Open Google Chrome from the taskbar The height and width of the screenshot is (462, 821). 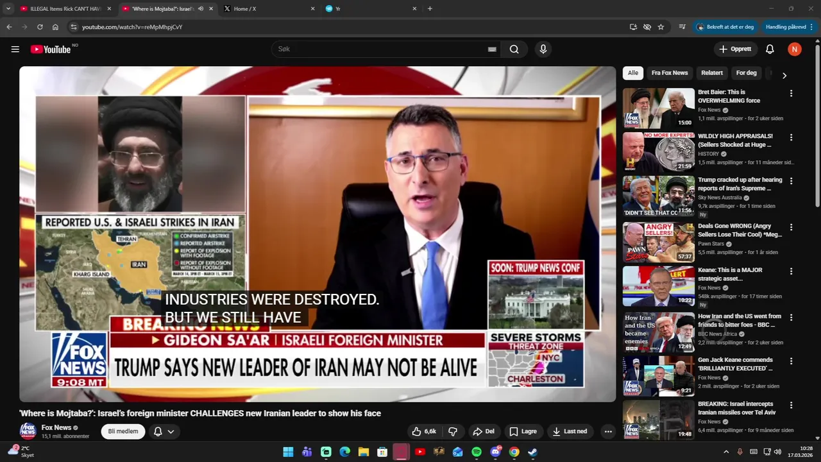514,452
